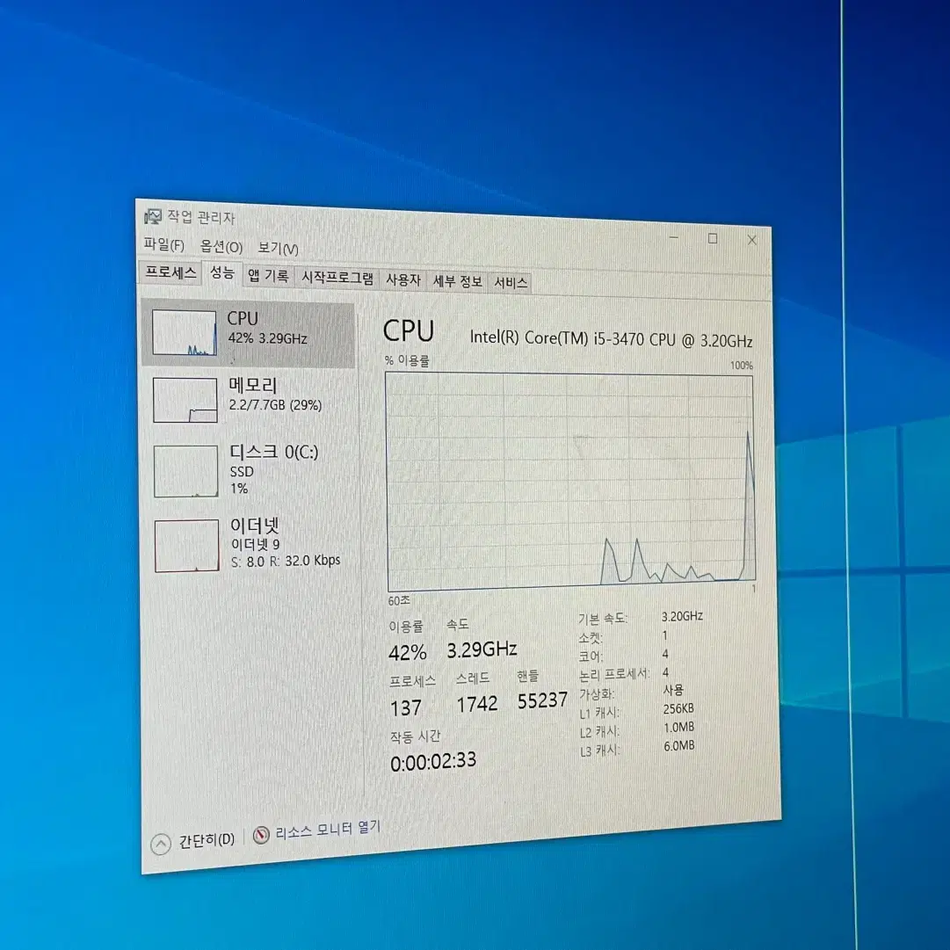Select the CPU mini graph thumbnail
Screen dimensions: 950x950
coord(185,332)
